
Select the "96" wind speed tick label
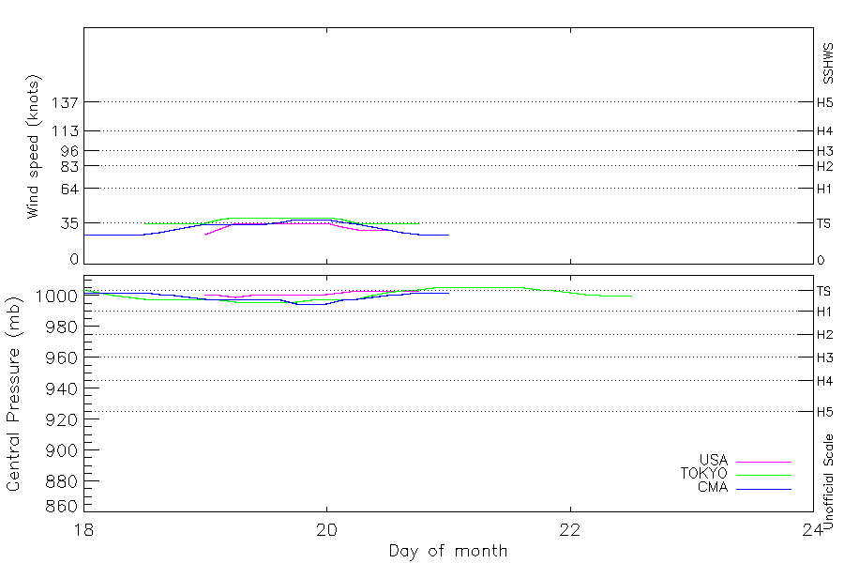coord(69,151)
